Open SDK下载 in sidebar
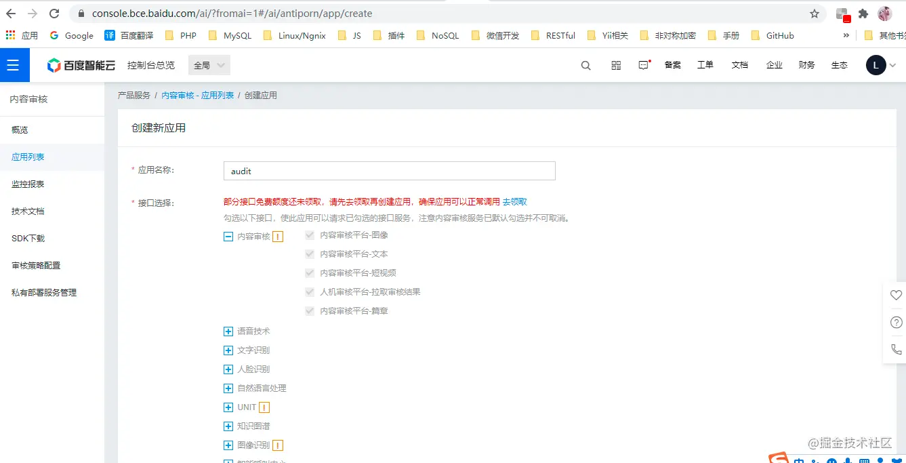This screenshot has height=463, width=906. point(52,238)
